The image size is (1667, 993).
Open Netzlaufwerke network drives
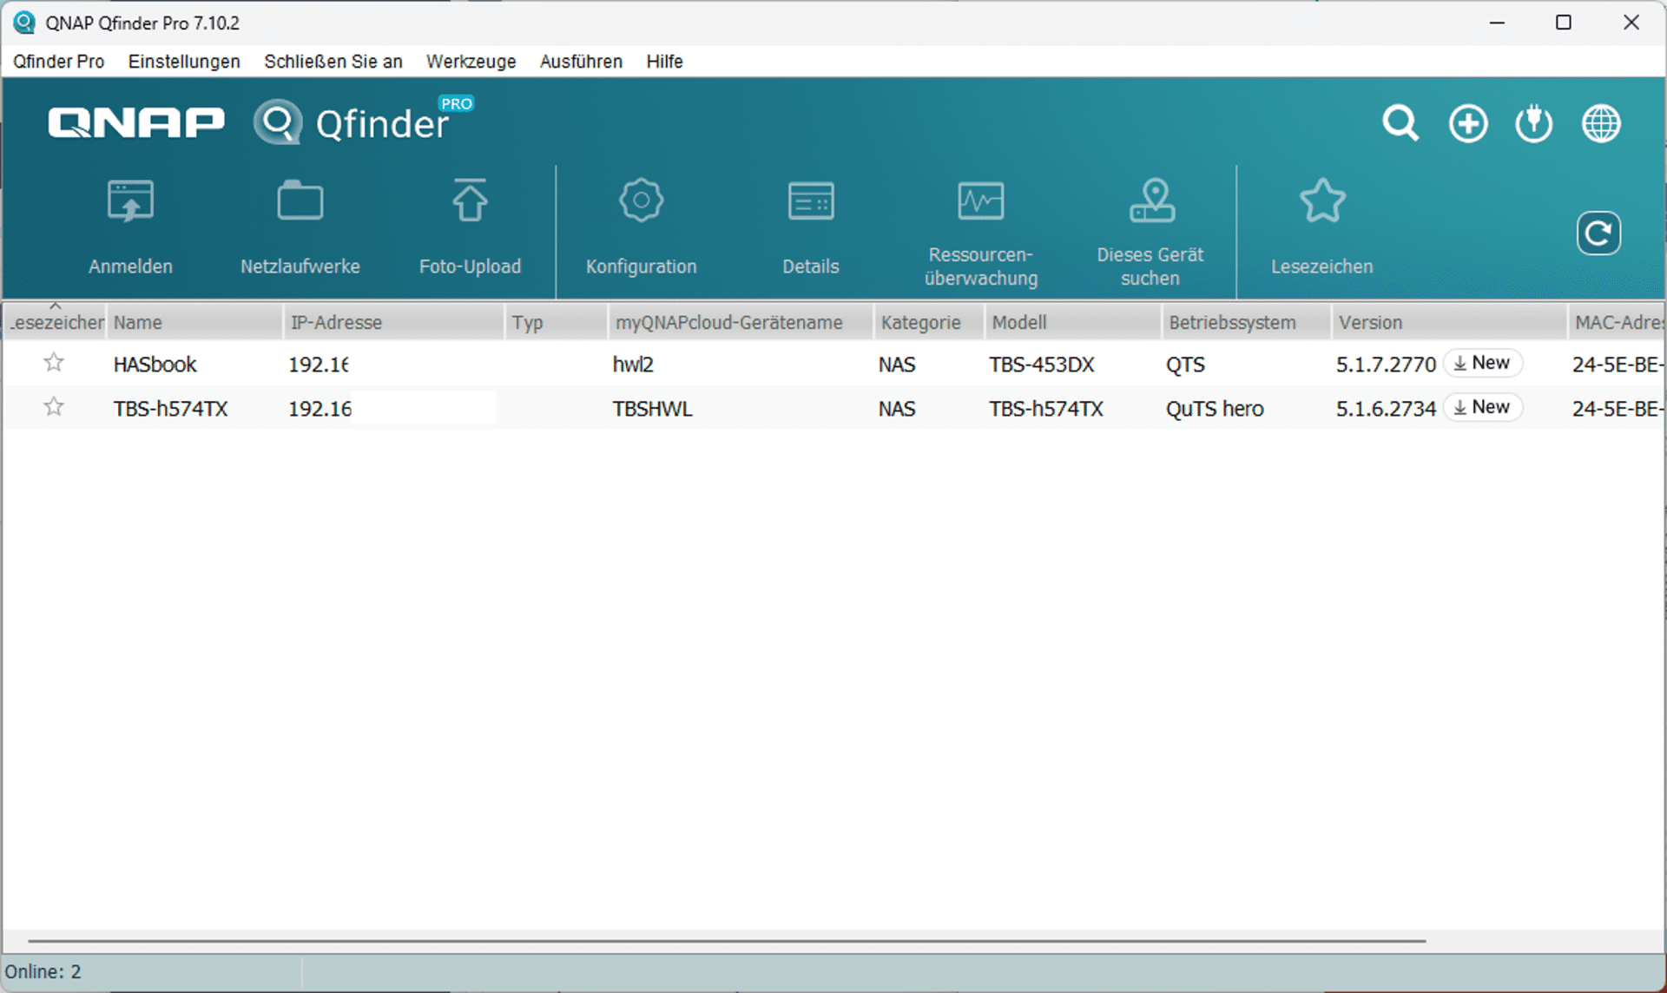pos(300,227)
